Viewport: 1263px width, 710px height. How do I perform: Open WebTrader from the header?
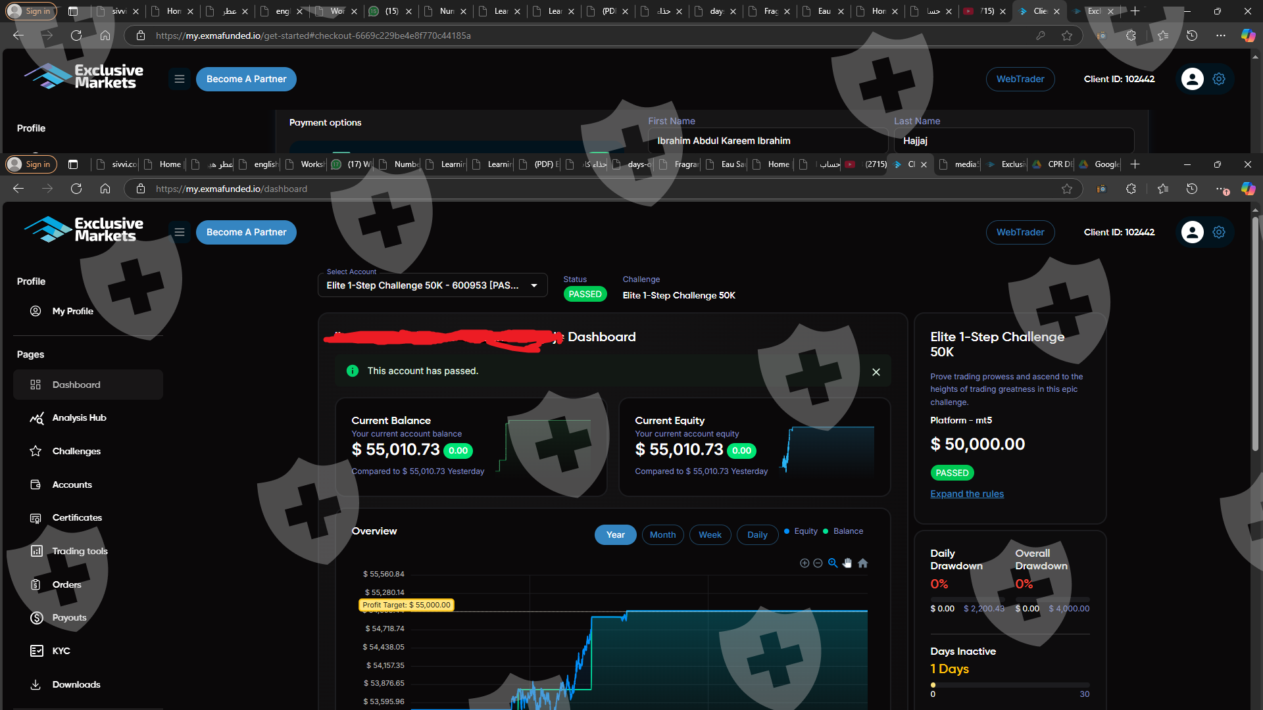(x=1020, y=232)
